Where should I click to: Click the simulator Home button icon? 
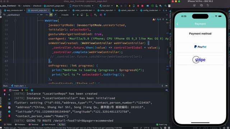point(194,5)
